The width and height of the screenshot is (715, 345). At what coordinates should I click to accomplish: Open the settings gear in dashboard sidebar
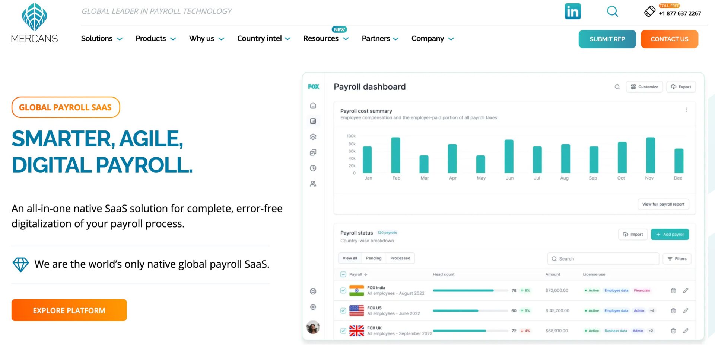(313, 307)
